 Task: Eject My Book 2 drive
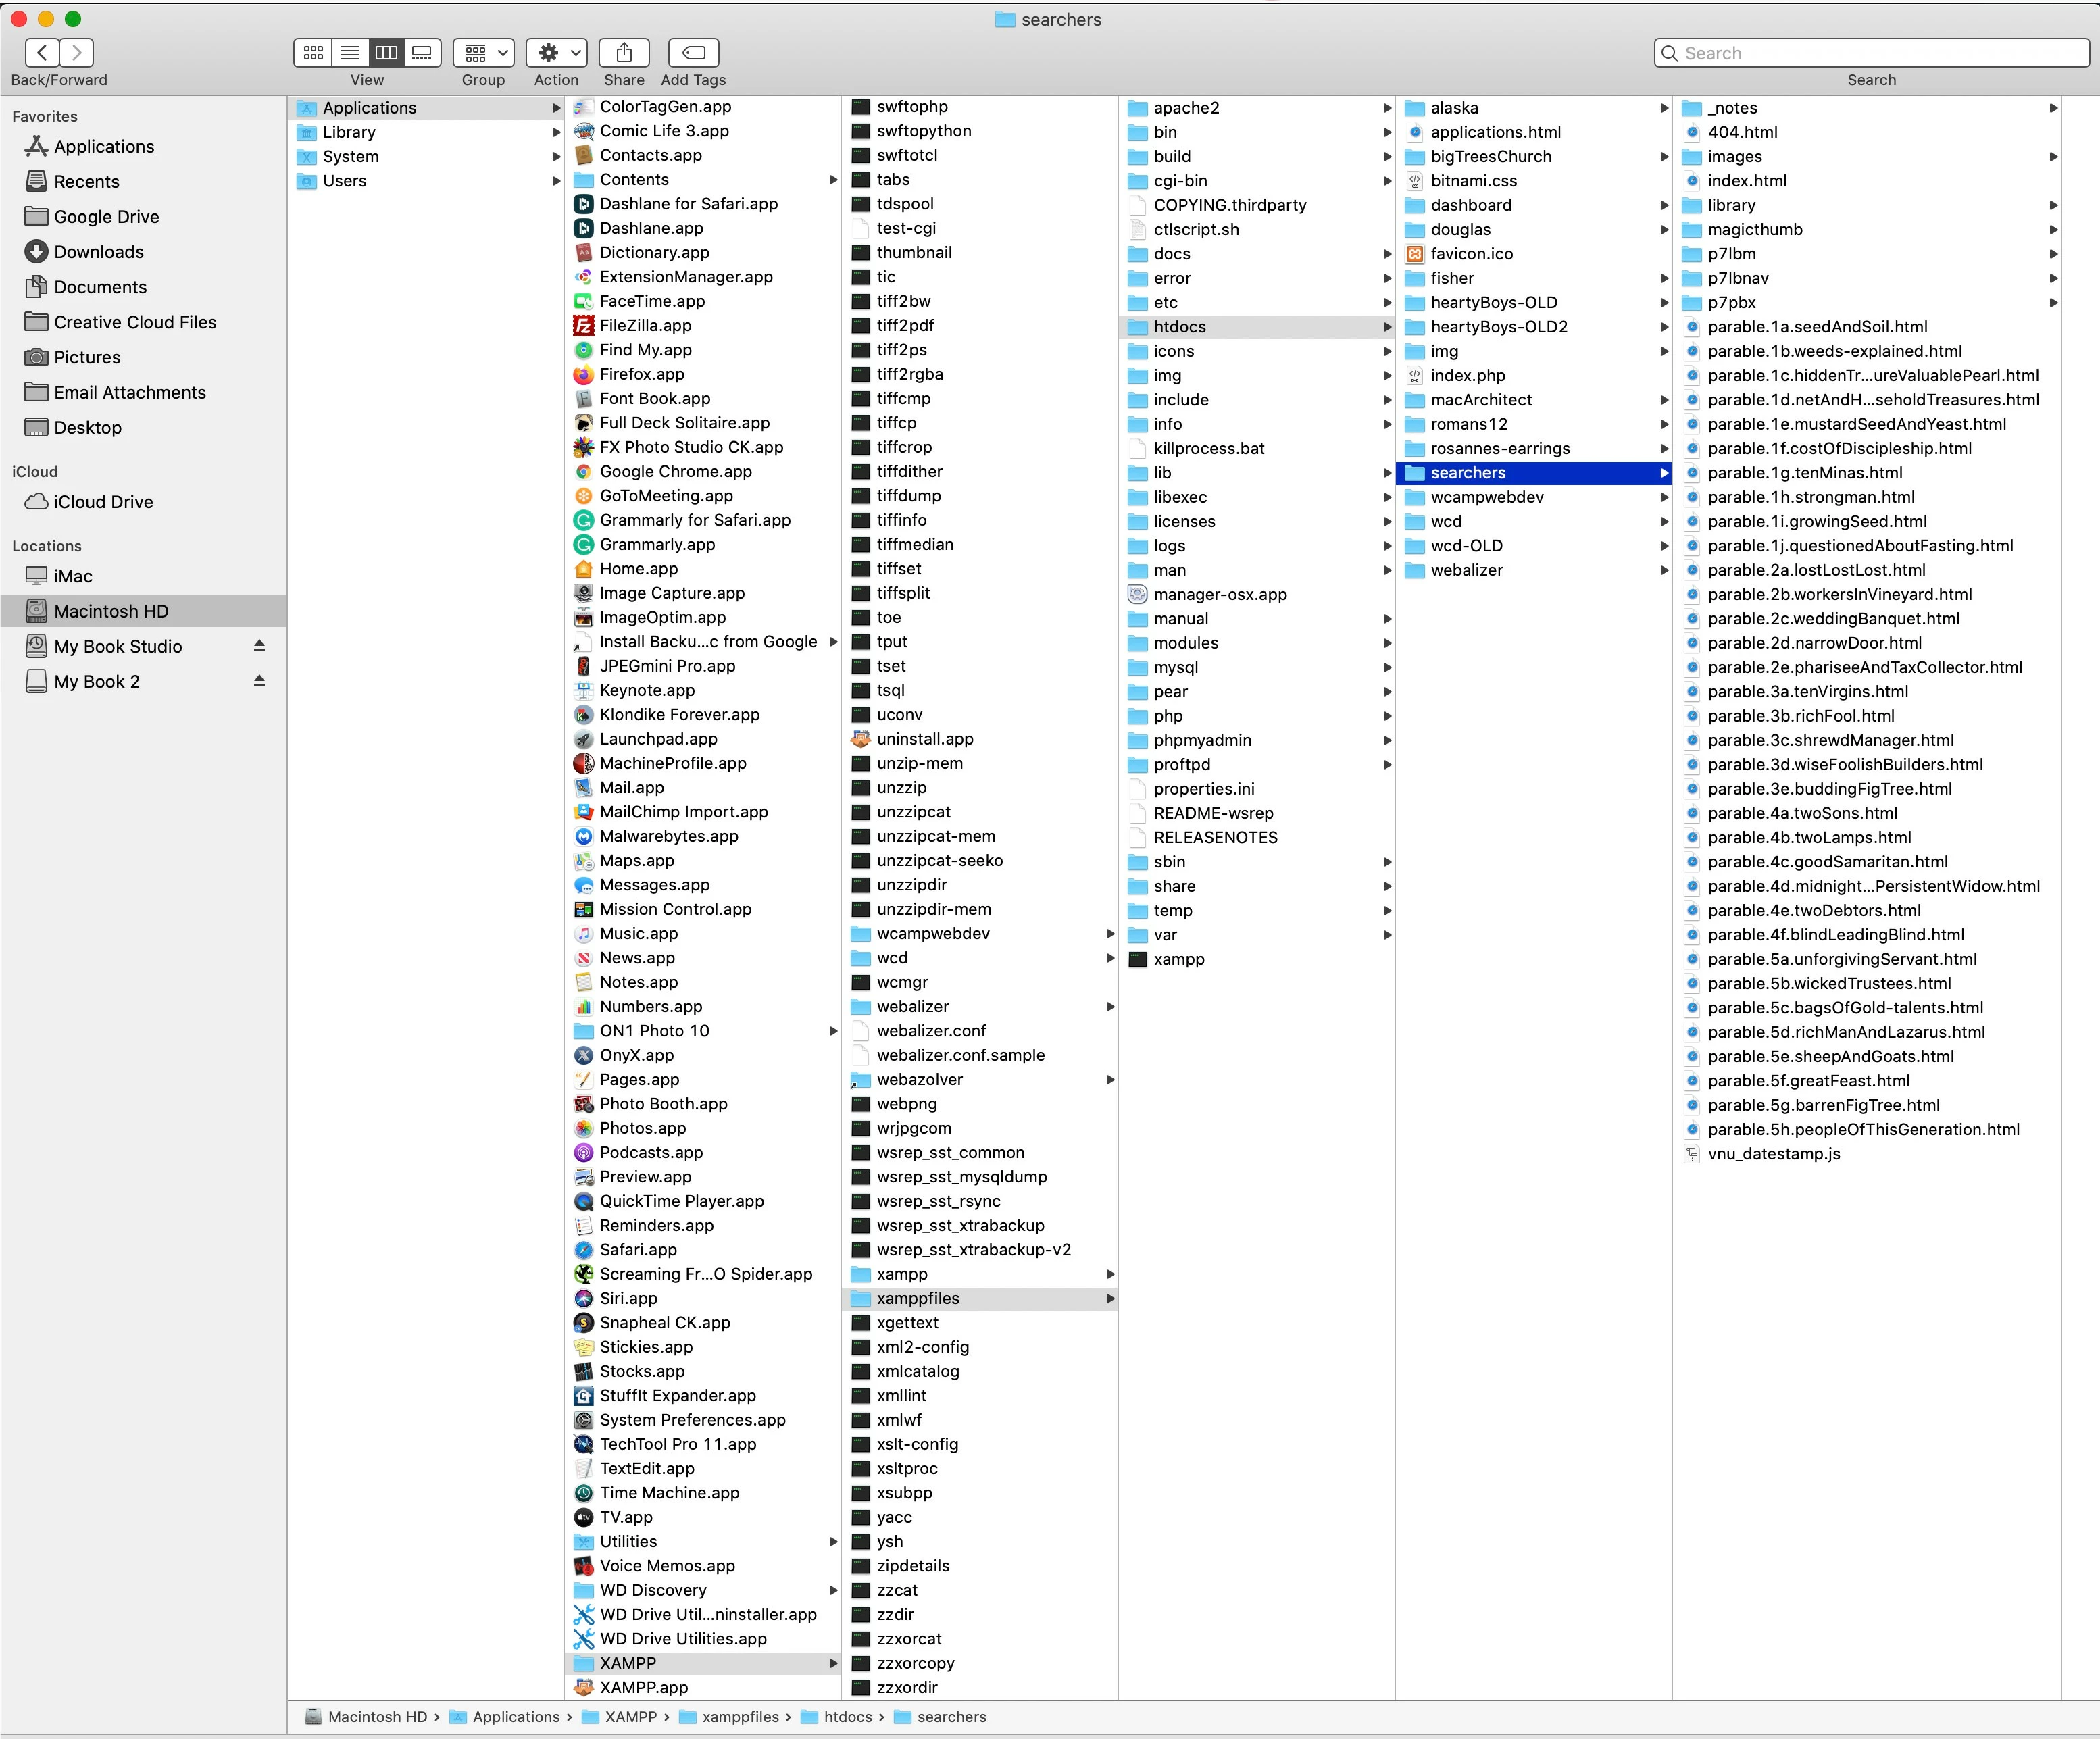[x=259, y=681]
